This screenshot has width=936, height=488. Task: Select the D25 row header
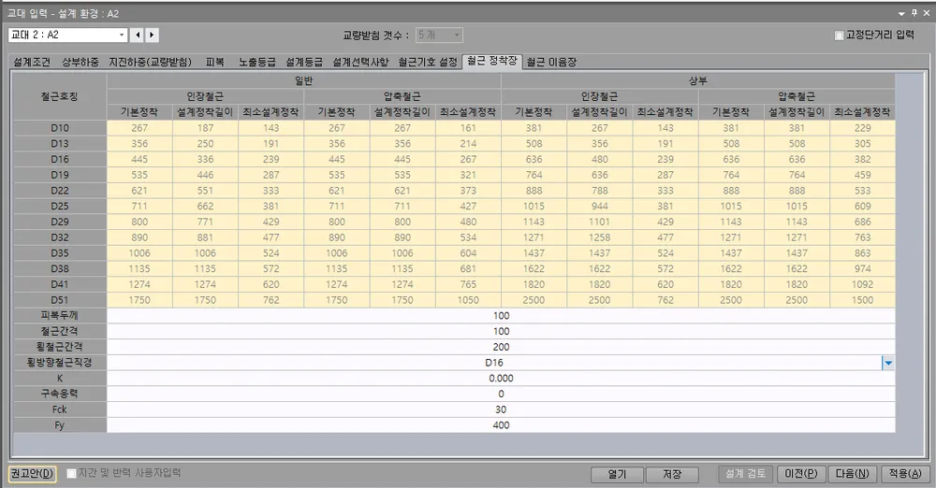(x=60, y=207)
